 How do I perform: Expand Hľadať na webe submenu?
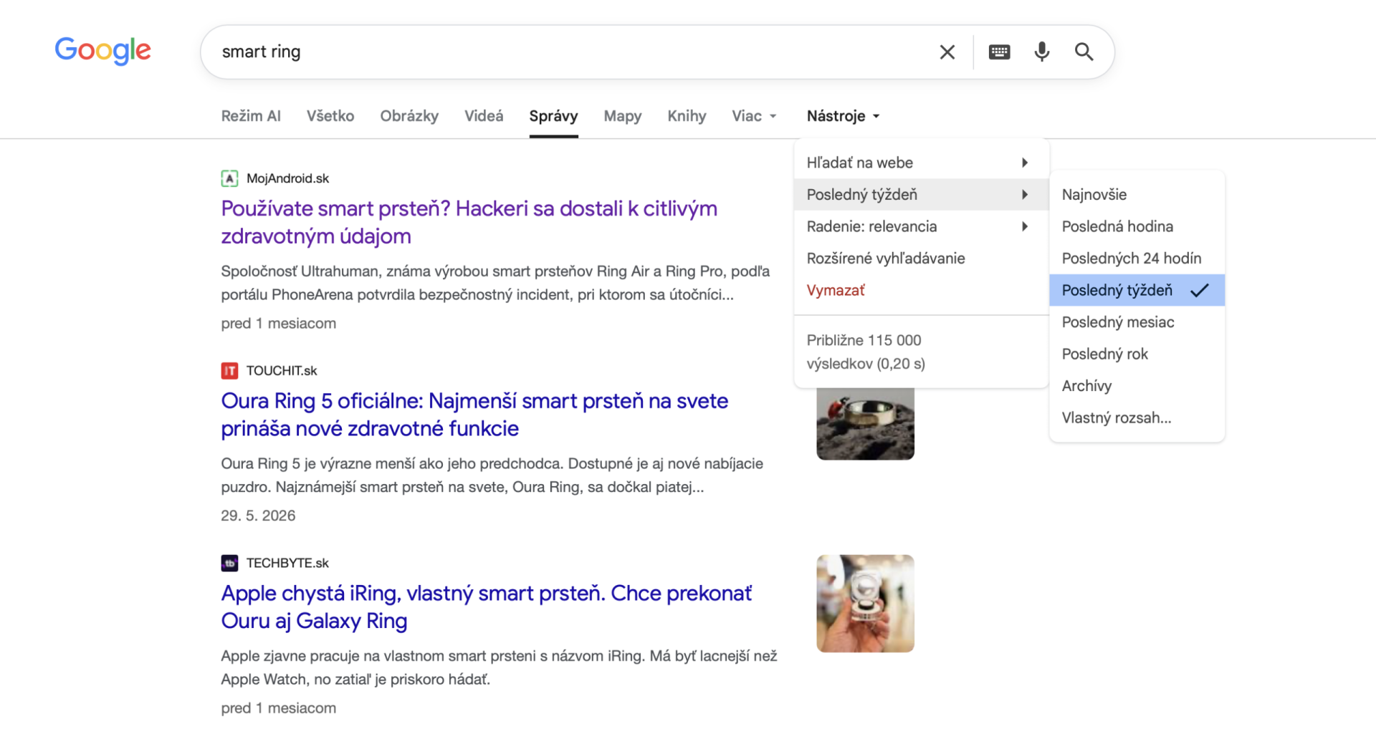pyautogui.click(x=921, y=163)
